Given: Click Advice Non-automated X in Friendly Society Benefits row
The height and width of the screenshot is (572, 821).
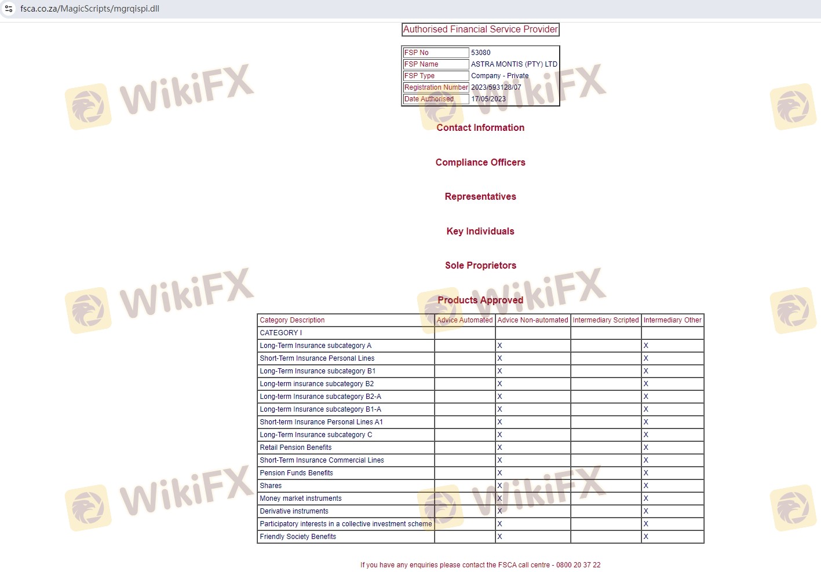Looking at the screenshot, I should [x=500, y=537].
